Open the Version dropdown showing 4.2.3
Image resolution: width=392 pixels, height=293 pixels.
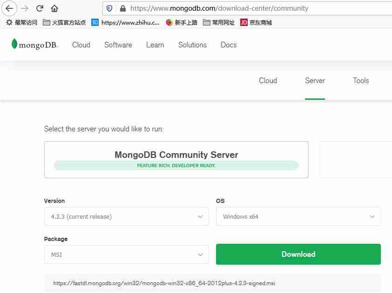click(127, 216)
